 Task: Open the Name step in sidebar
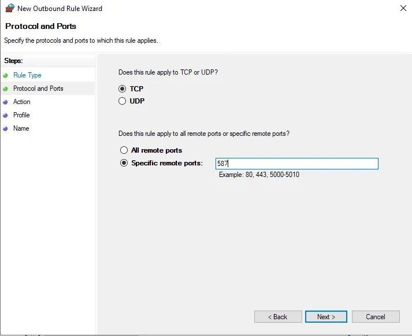click(x=21, y=128)
